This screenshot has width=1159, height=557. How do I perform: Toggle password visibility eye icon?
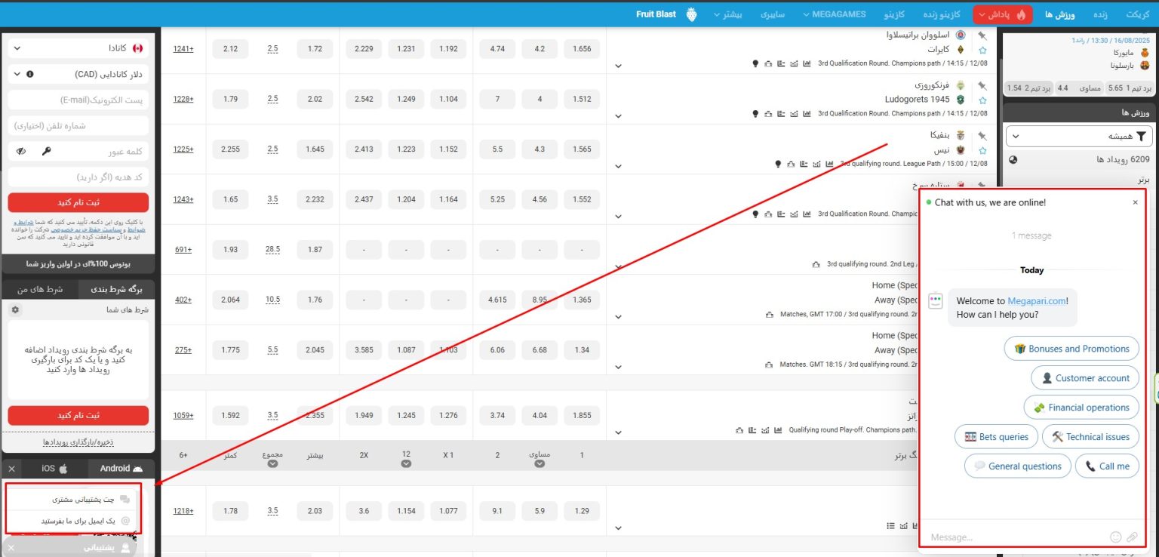pos(21,152)
